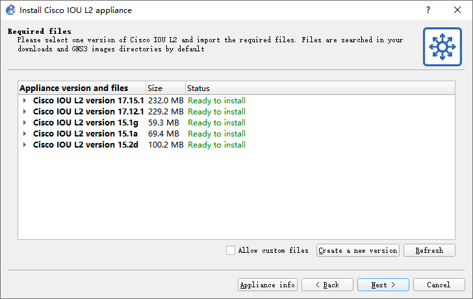Click Ready to install for version 17.15.1

216,101
